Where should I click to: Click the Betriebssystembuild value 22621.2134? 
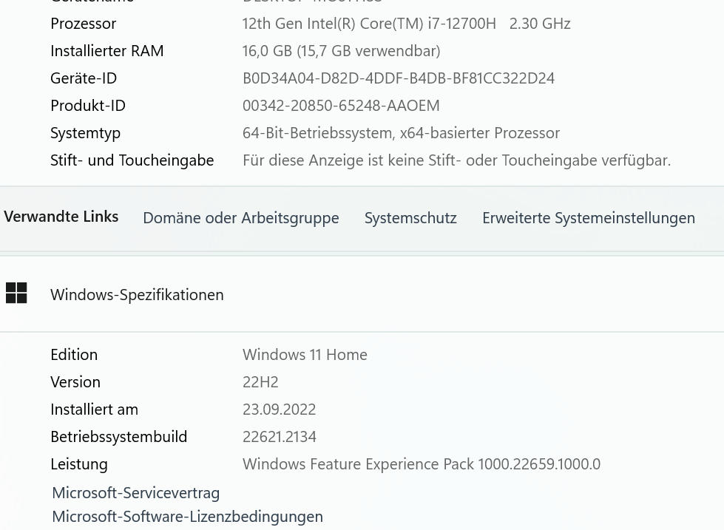pyautogui.click(x=280, y=437)
